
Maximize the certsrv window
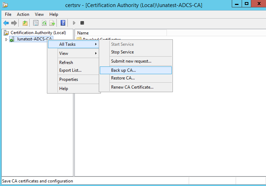247,4
